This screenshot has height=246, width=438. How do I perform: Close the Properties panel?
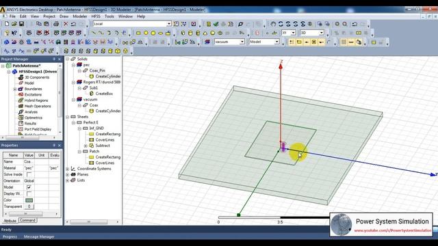coord(60,146)
